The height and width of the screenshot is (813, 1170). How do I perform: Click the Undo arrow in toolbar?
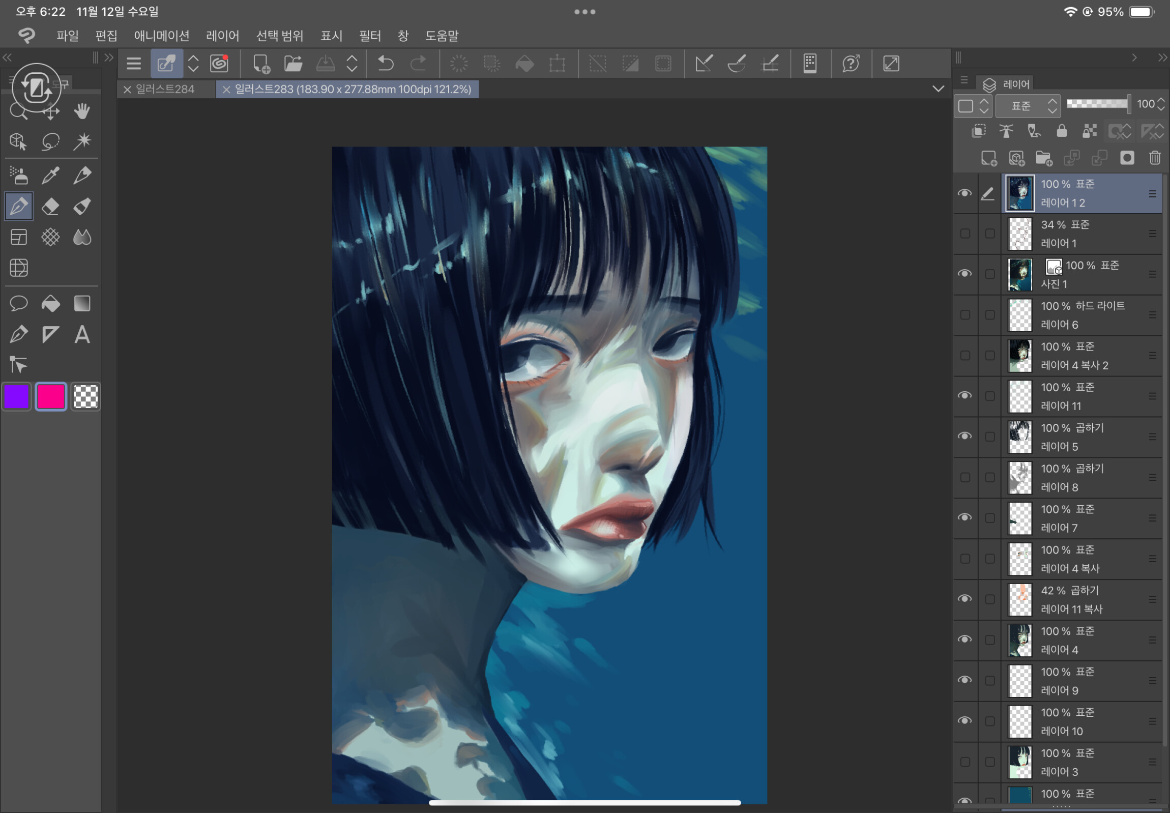[x=386, y=64]
